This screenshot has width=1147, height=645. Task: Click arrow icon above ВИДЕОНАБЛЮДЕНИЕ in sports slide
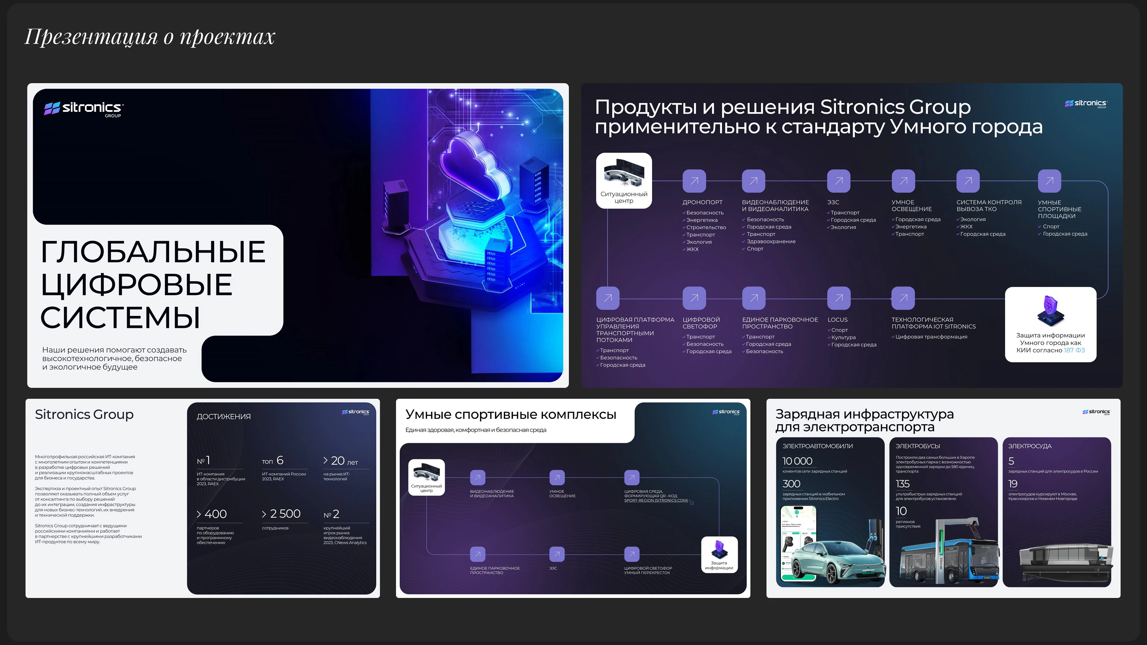tap(478, 478)
